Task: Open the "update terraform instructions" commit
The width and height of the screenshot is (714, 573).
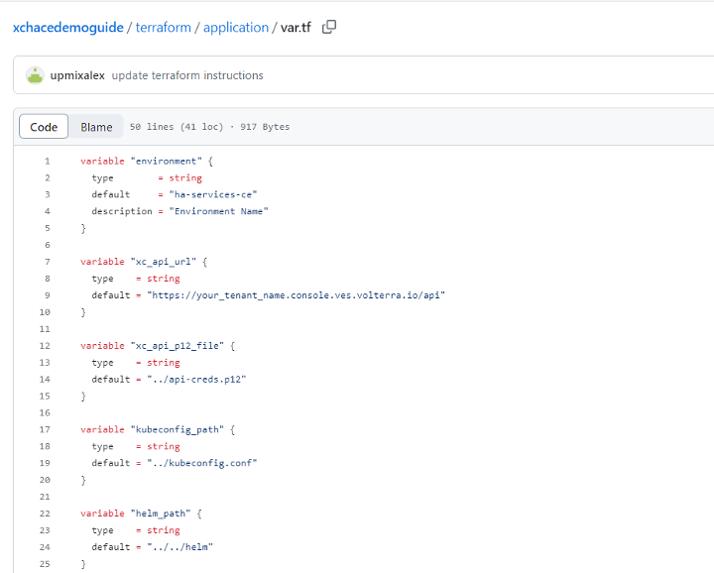Action: pyautogui.click(x=187, y=75)
